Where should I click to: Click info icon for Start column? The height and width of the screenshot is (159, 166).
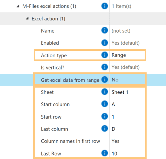point(105,104)
